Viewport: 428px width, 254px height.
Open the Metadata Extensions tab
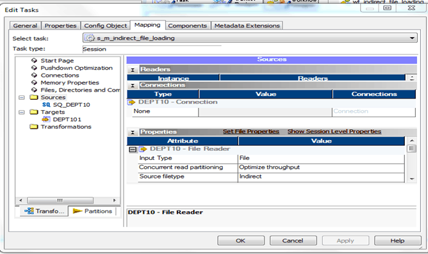coord(247,26)
